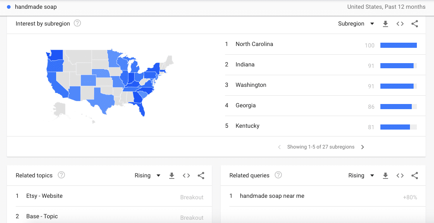Image resolution: width=434 pixels, height=223 pixels.
Task: Download the Interest by subregion data
Action: (x=385, y=24)
